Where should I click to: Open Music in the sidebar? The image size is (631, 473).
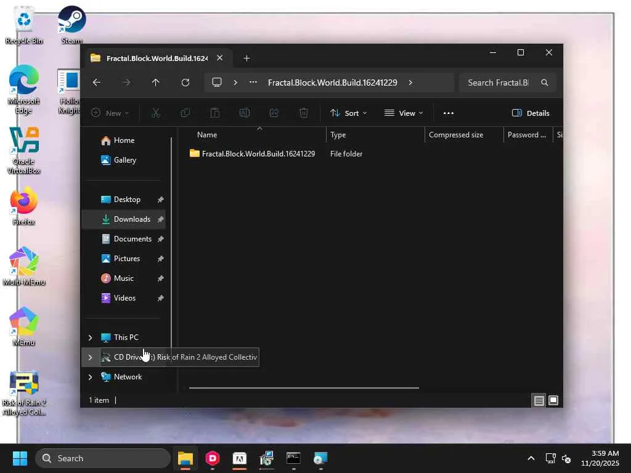pyautogui.click(x=124, y=278)
